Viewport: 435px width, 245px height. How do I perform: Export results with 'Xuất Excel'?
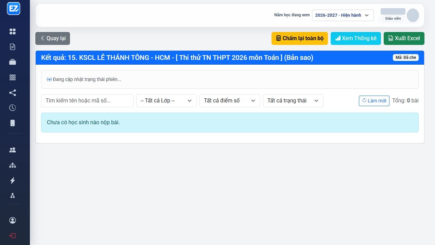[404, 38]
